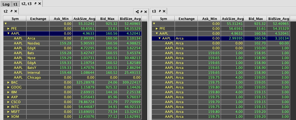Select the Nyse exchange cell in t2
Viewport: 296px width, 120px height.
[x=38, y=58]
